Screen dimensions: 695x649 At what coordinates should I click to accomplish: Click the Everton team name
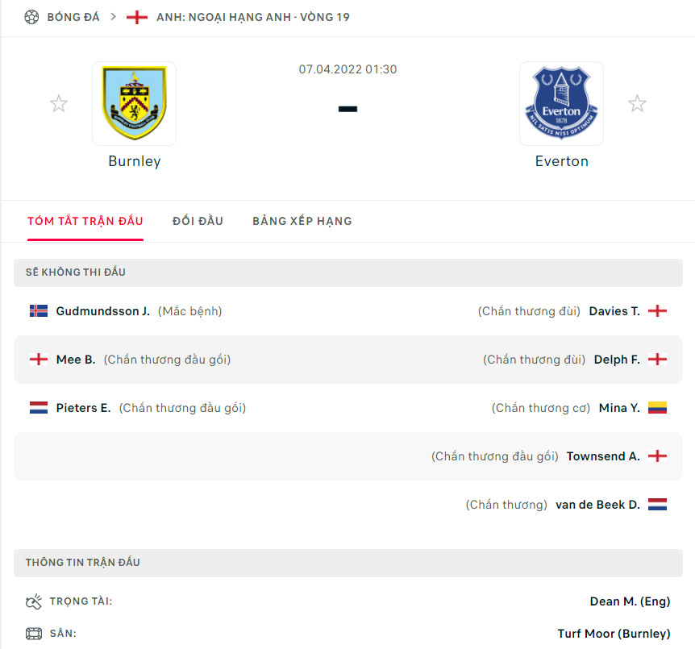pos(561,160)
